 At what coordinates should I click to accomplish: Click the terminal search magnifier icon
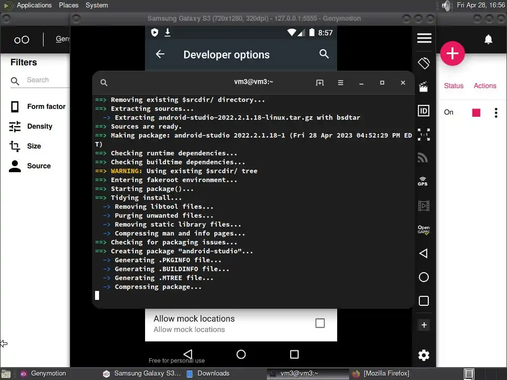pyautogui.click(x=104, y=83)
